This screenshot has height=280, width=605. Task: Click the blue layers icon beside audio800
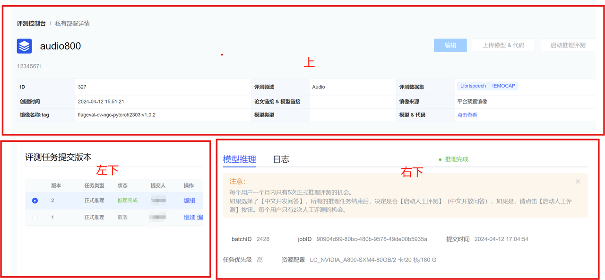point(25,46)
